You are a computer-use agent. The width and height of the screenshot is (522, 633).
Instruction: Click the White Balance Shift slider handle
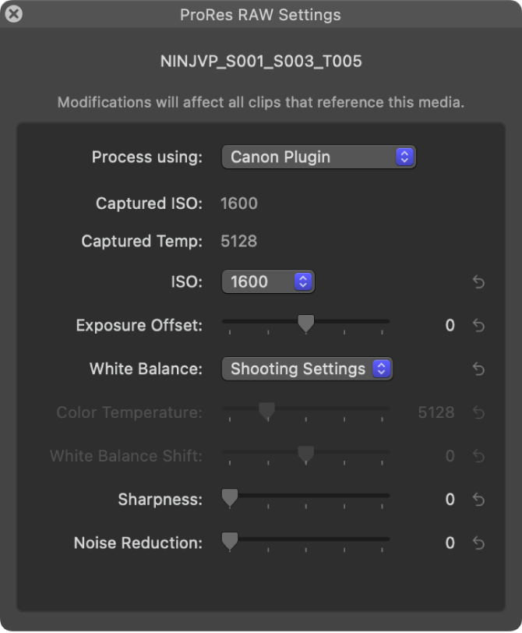(x=306, y=454)
